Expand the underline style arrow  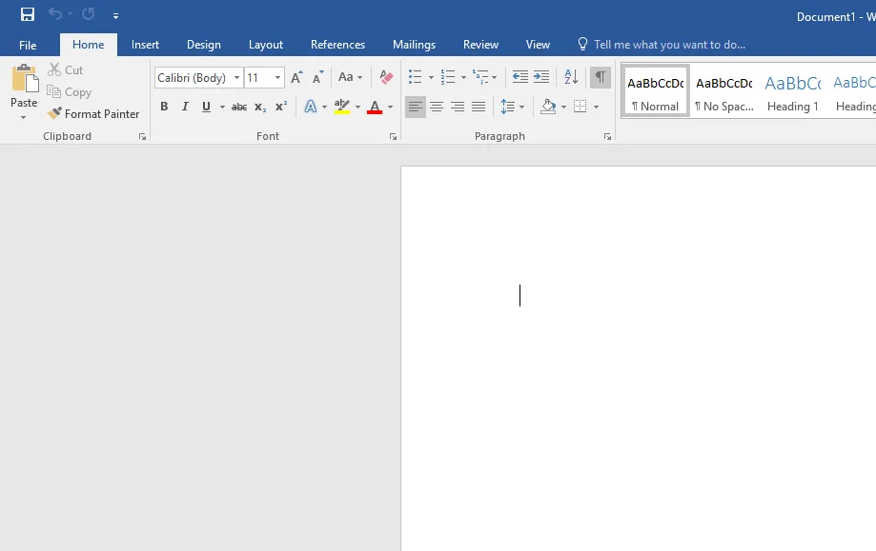(222, 108)
